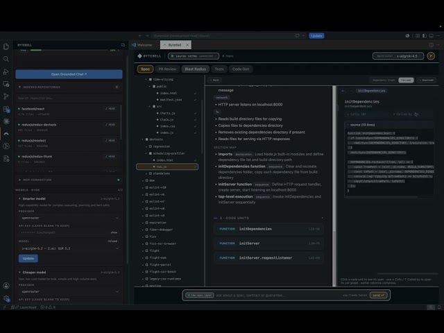Image resolution: width=444 pixels, height=333 pixels.
Task: Open the user avatar P in ByteBell header
Action: coord(431,56)
